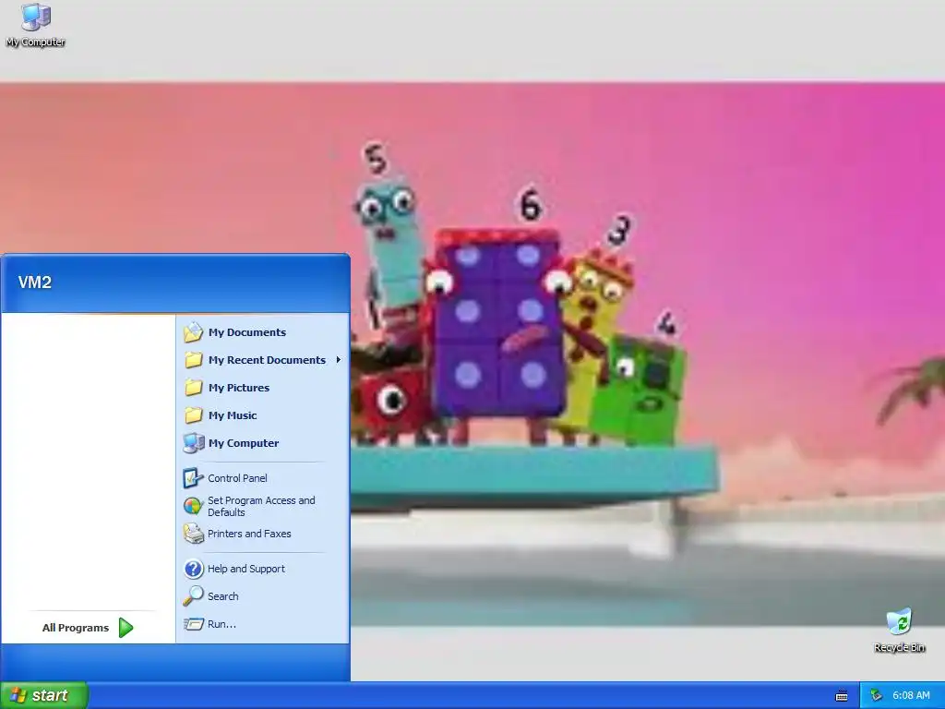
Task: Click the Recycle Bin label text
Action: point(899,647)
